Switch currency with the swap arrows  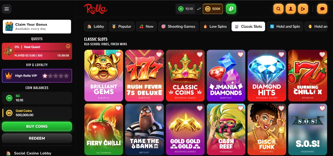pyautogui.click(x=199, y=9)
